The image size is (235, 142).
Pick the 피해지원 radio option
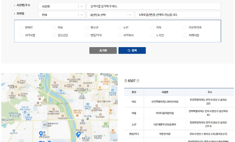click(x=185, y=35)
